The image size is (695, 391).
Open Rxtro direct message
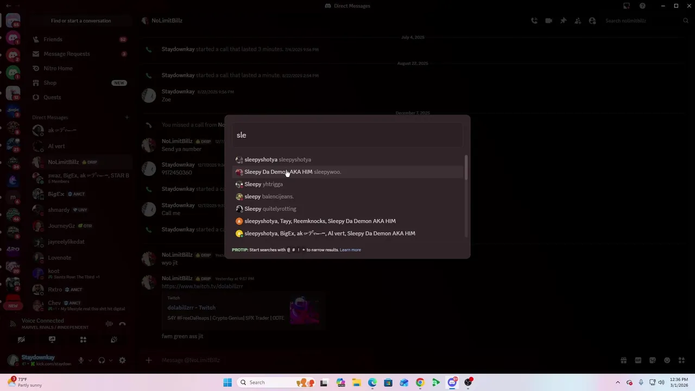[x=81, y=289]
